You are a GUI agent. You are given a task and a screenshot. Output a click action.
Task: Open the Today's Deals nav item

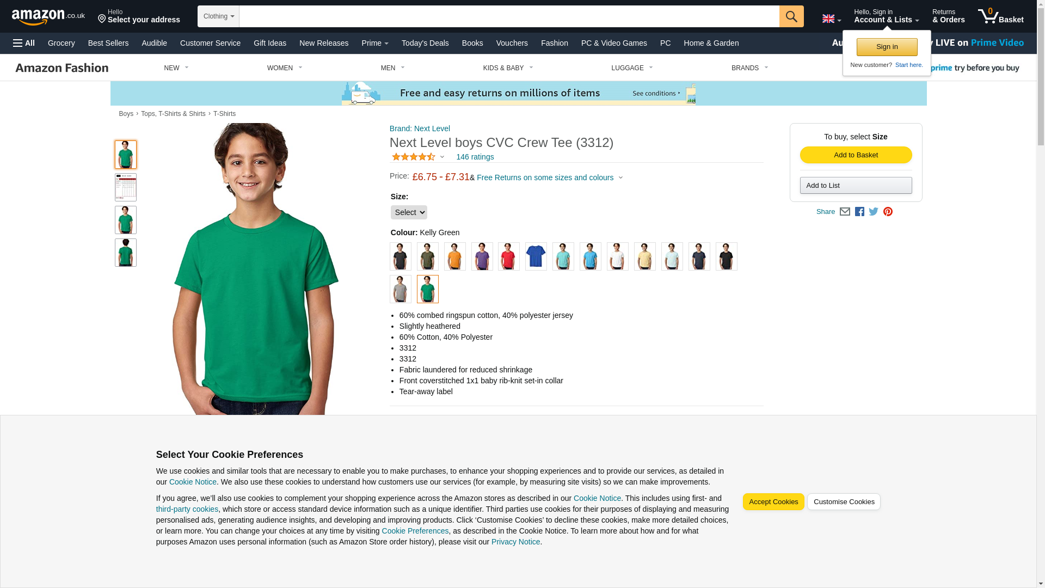[x=425, y=43]
